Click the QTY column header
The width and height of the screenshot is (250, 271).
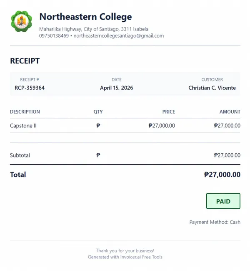coord(98,112)
